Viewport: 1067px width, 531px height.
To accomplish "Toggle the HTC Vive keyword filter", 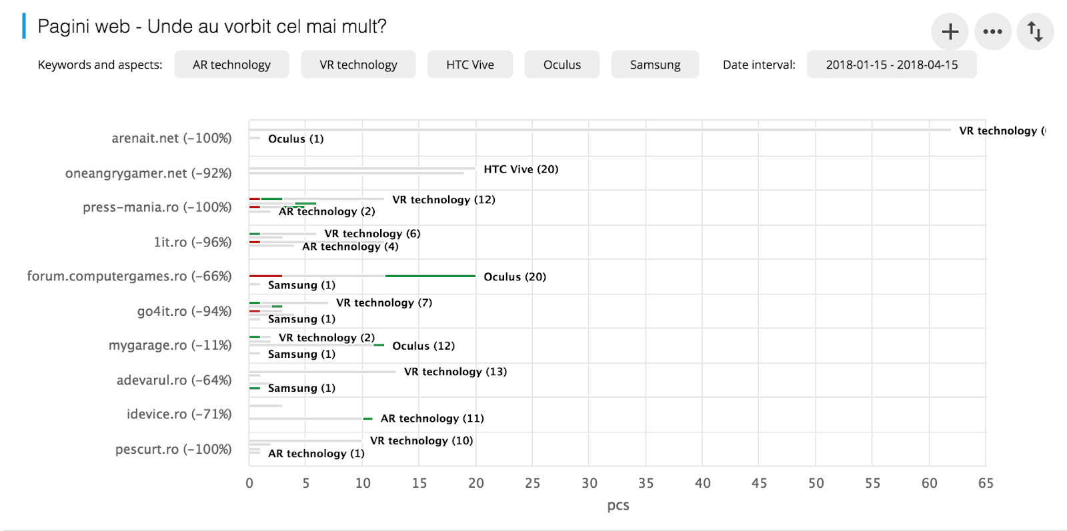I will (x=470, y=65).
